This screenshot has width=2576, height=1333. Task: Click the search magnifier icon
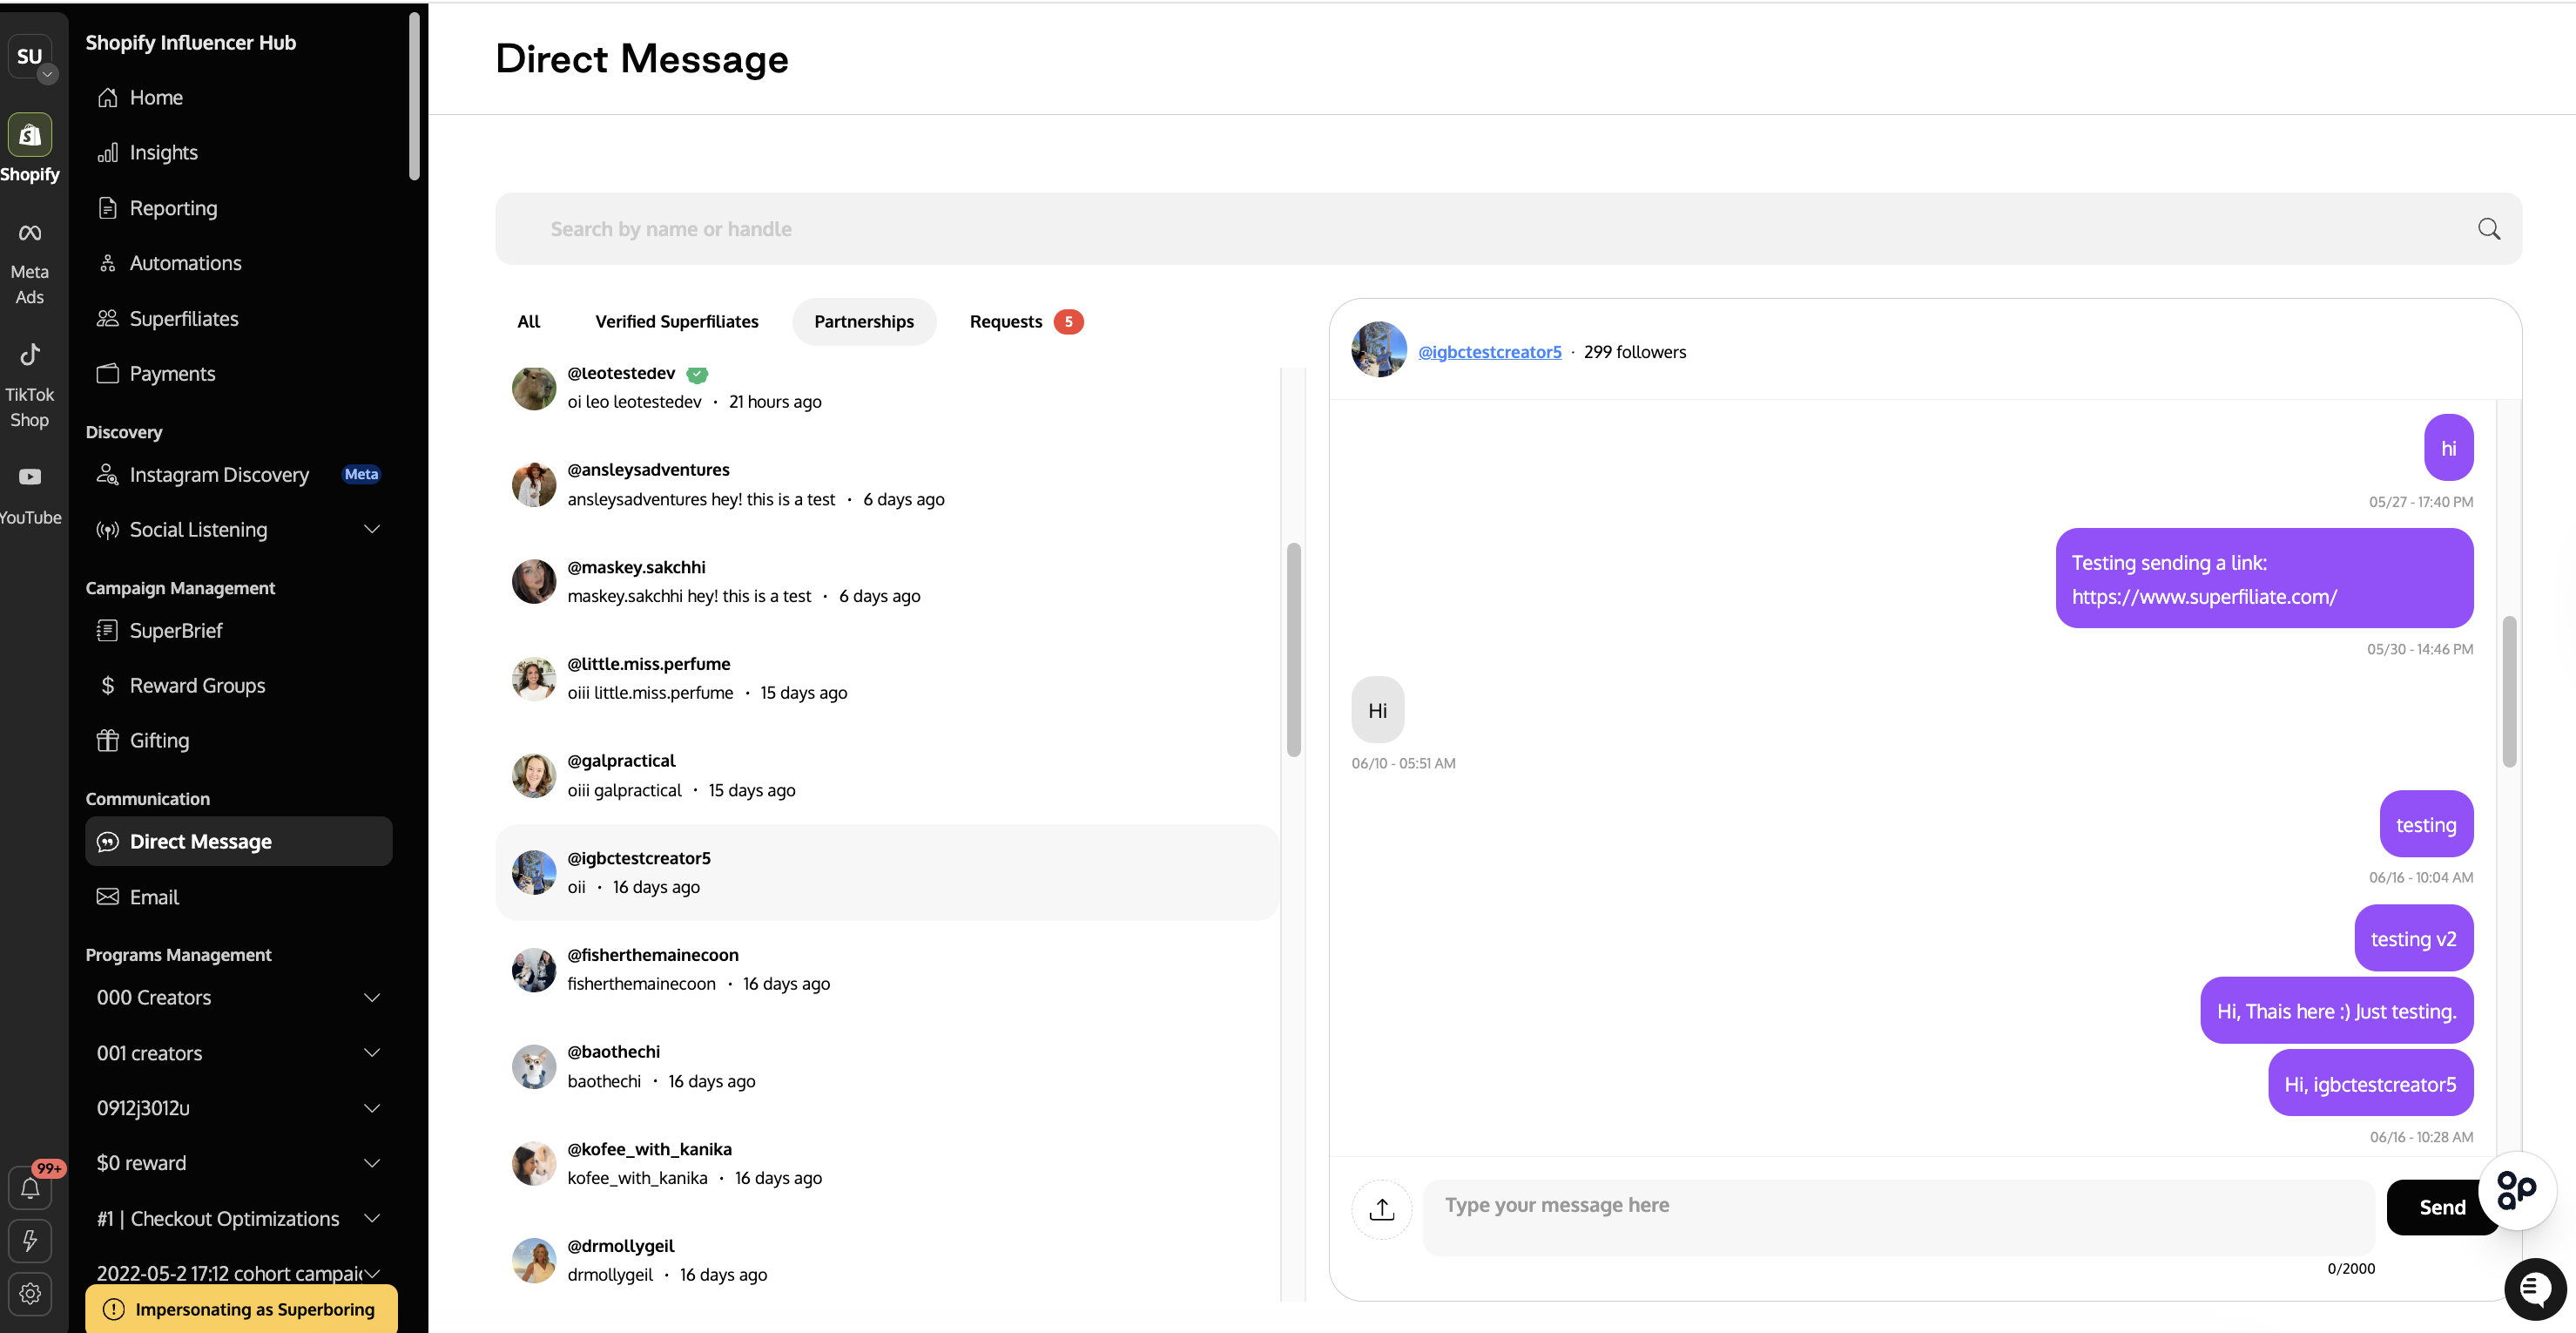tap(2489, 229)
